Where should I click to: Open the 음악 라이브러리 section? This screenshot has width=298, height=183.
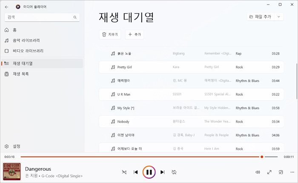(26, 40)
